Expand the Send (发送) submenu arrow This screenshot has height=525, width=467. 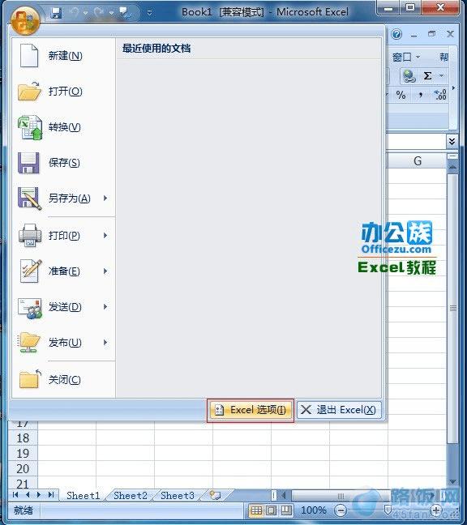pyautogui.click(x=105, y=307)
